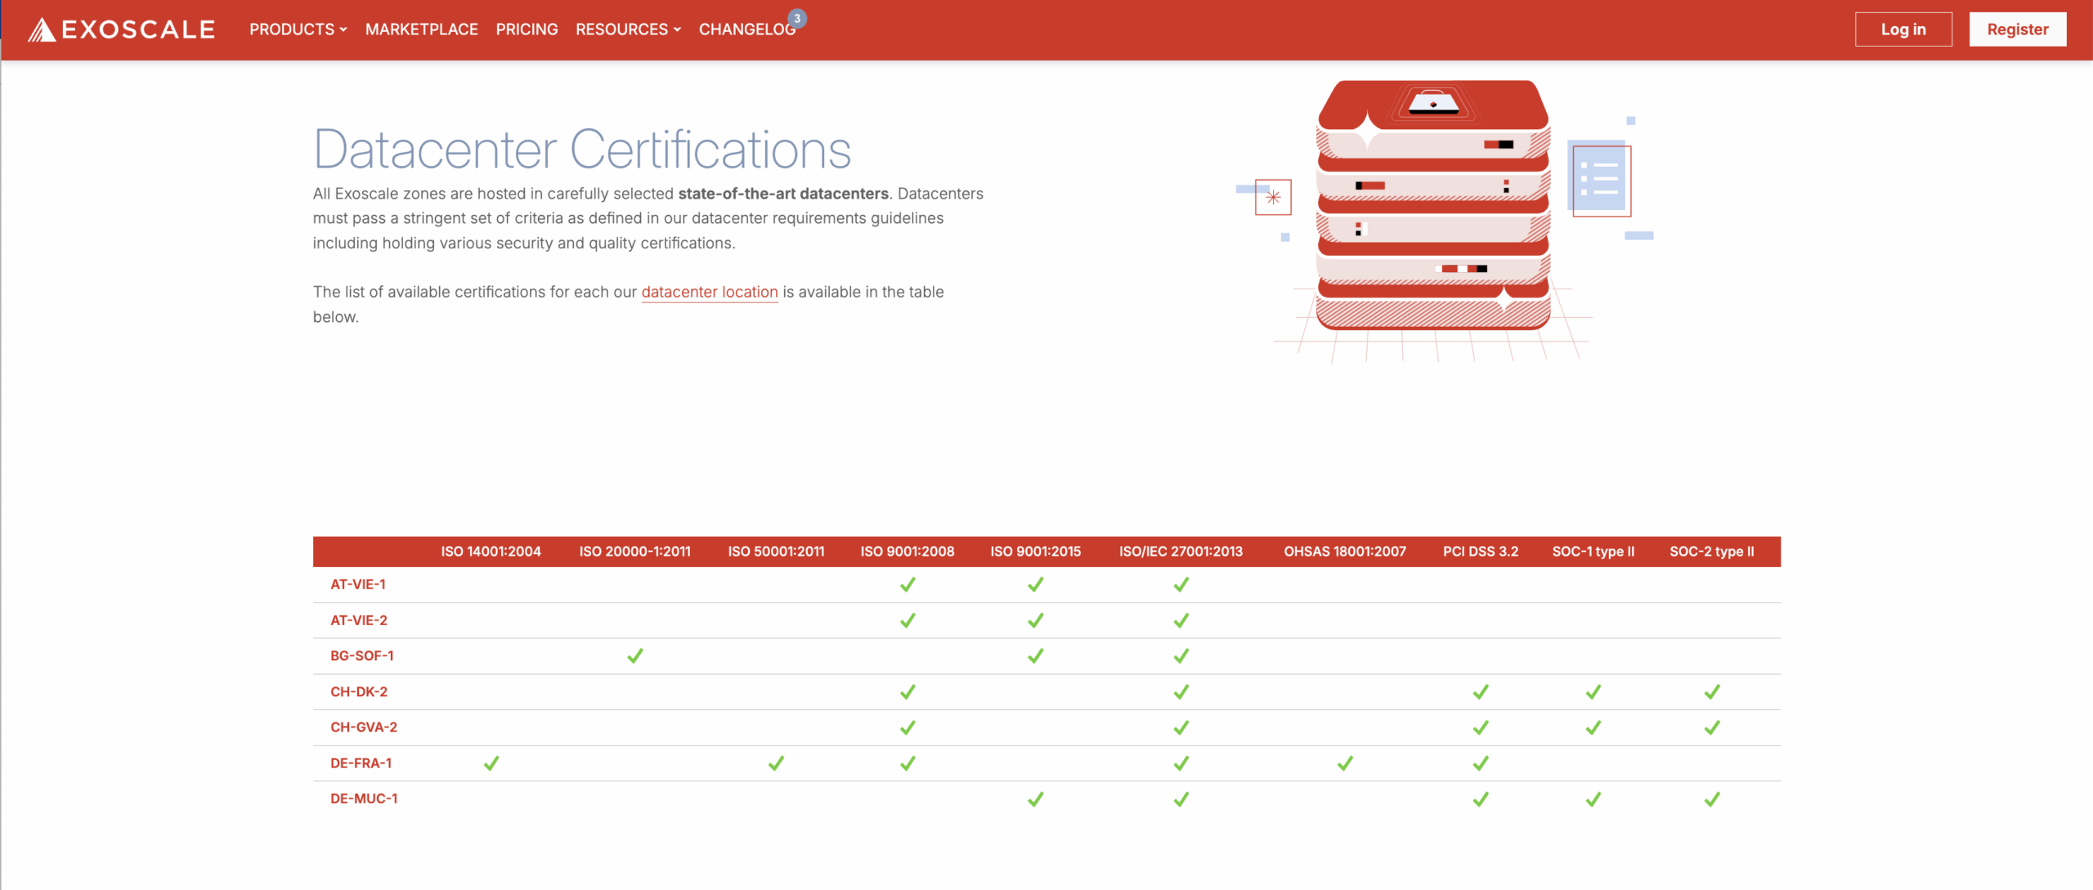Image resolution: width=2093 pixels, height=890 pixels.
Task: Click DE-MUC-1 SOC-2 type II checkmark
Action: tap(1712, 799)
